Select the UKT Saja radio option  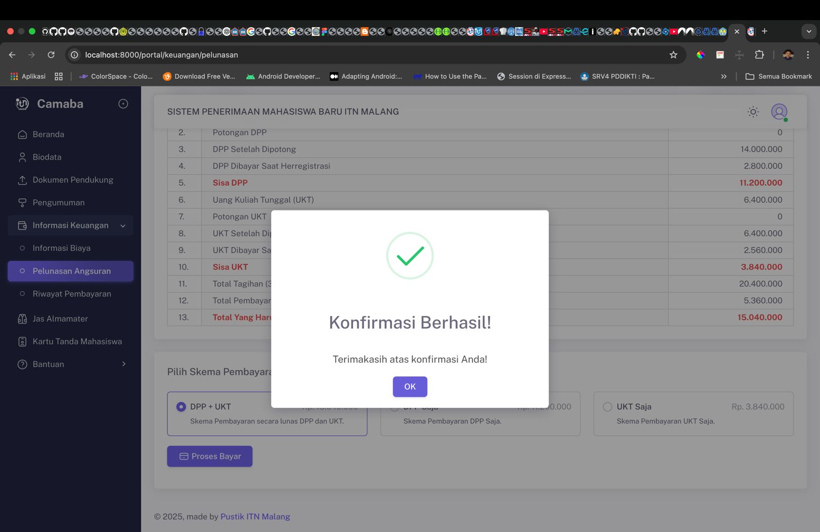coord(607,407)
